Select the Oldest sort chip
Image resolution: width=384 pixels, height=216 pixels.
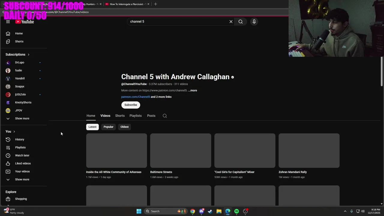tap(124, 127)
